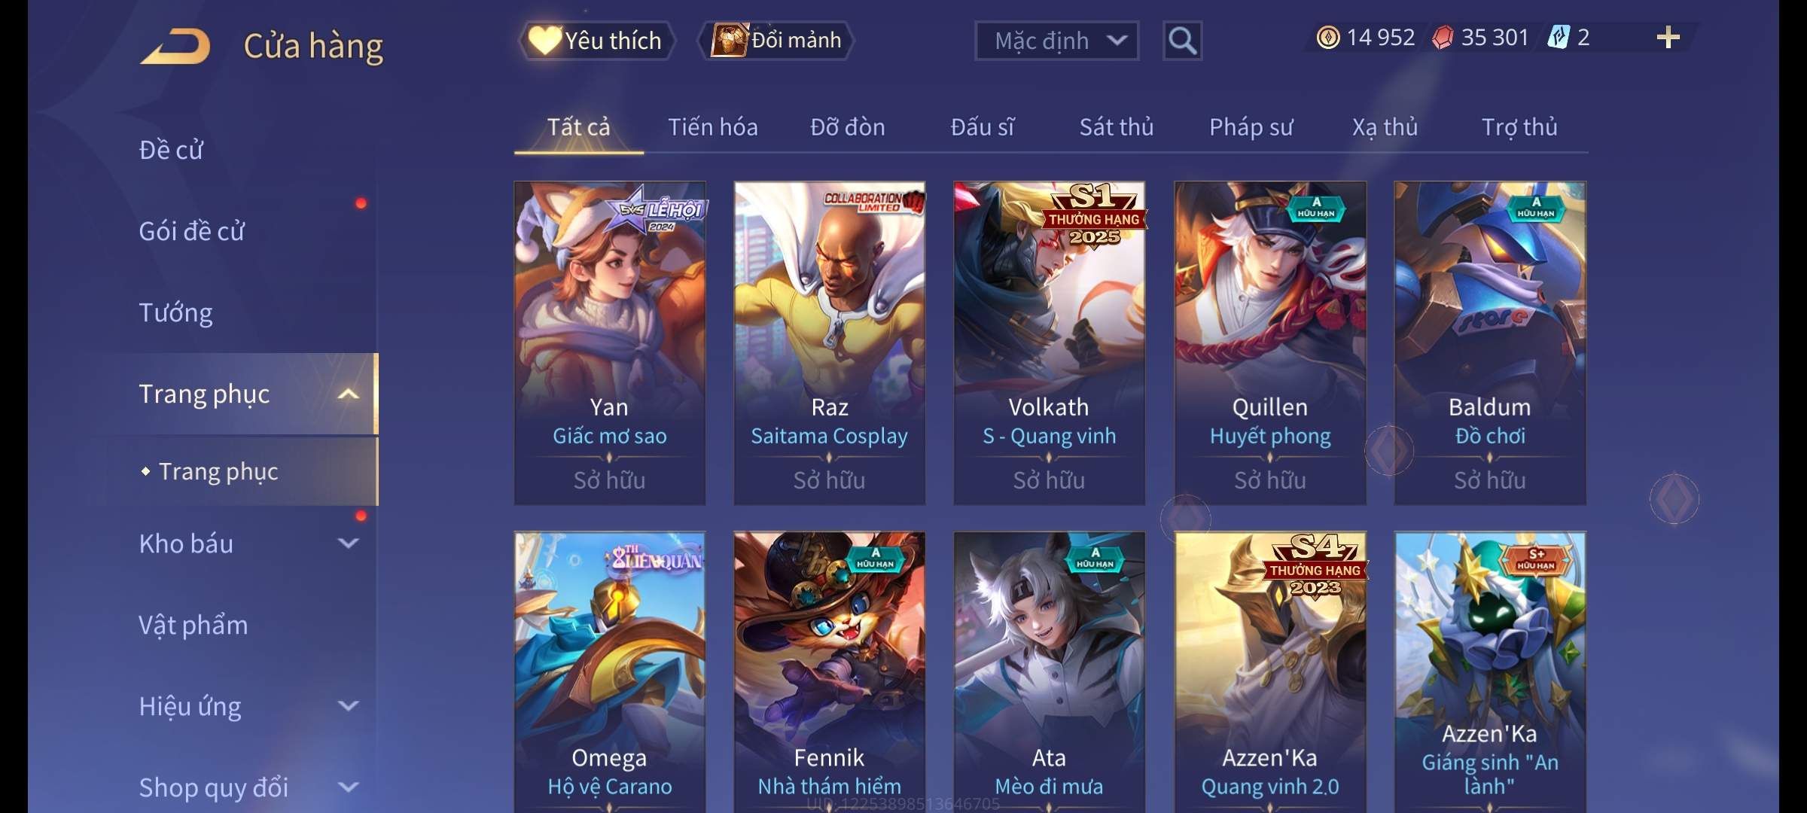Expand Shop quy đổi sidebar section

(x=348, y=787)
